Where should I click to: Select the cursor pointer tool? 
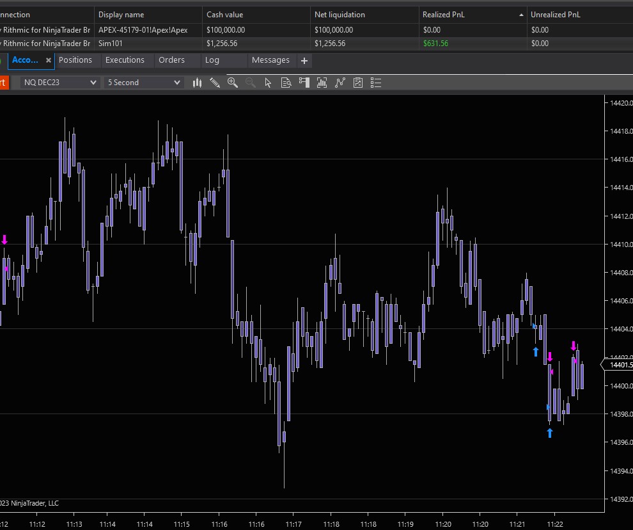coord(268,83)
